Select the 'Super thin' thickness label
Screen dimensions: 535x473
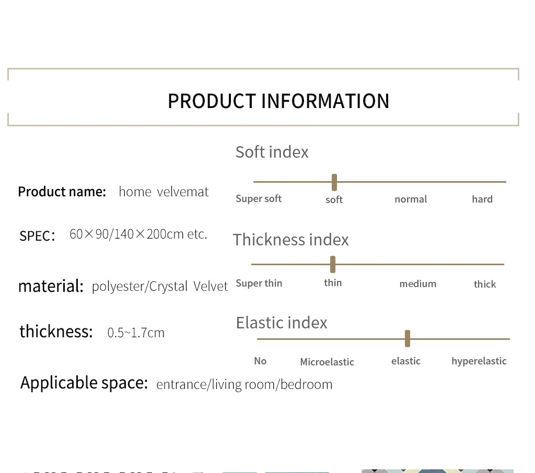tap(259, 283)
